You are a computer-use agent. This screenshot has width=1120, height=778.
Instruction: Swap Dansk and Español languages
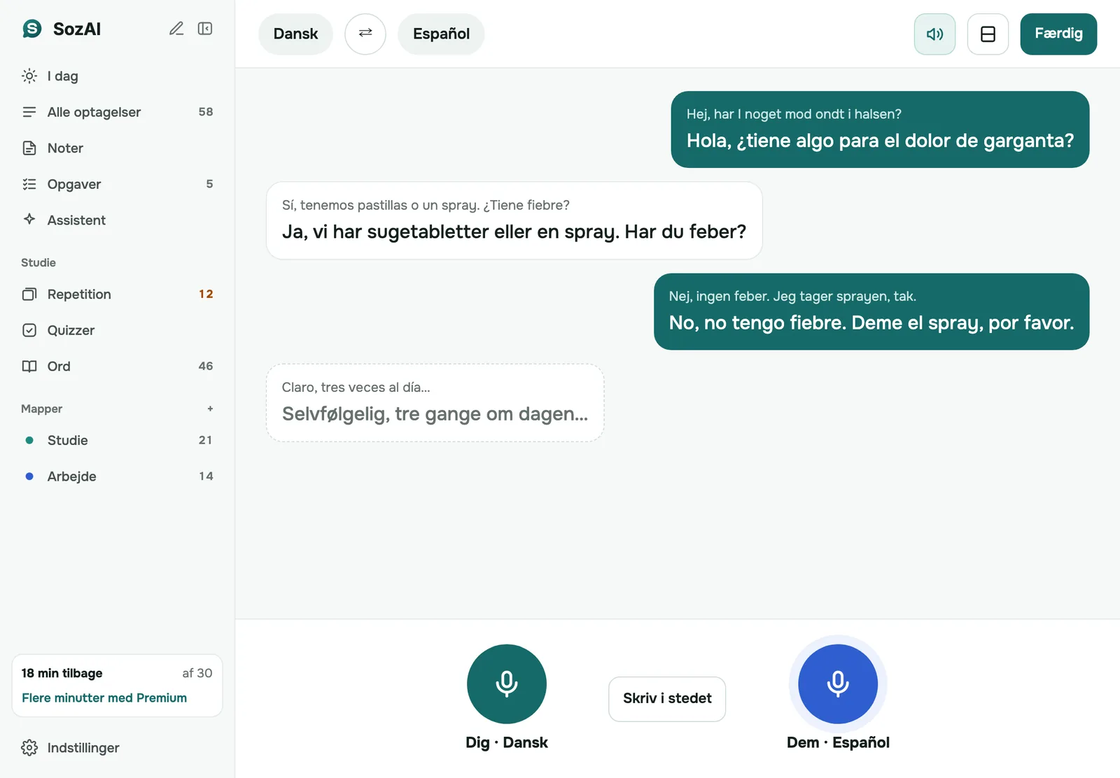click(365, 34)
